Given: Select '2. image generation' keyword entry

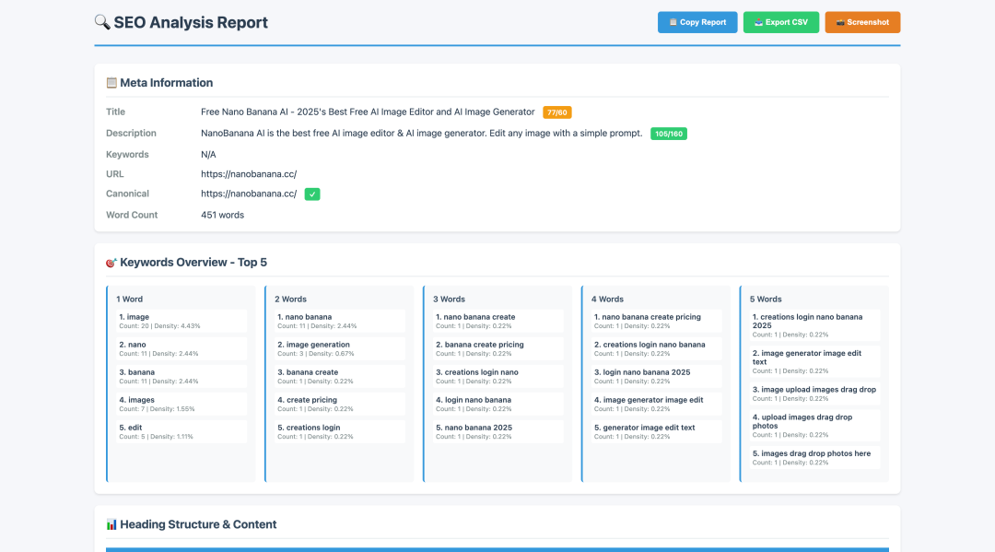Looking at the screenshot, I should 339,348.
